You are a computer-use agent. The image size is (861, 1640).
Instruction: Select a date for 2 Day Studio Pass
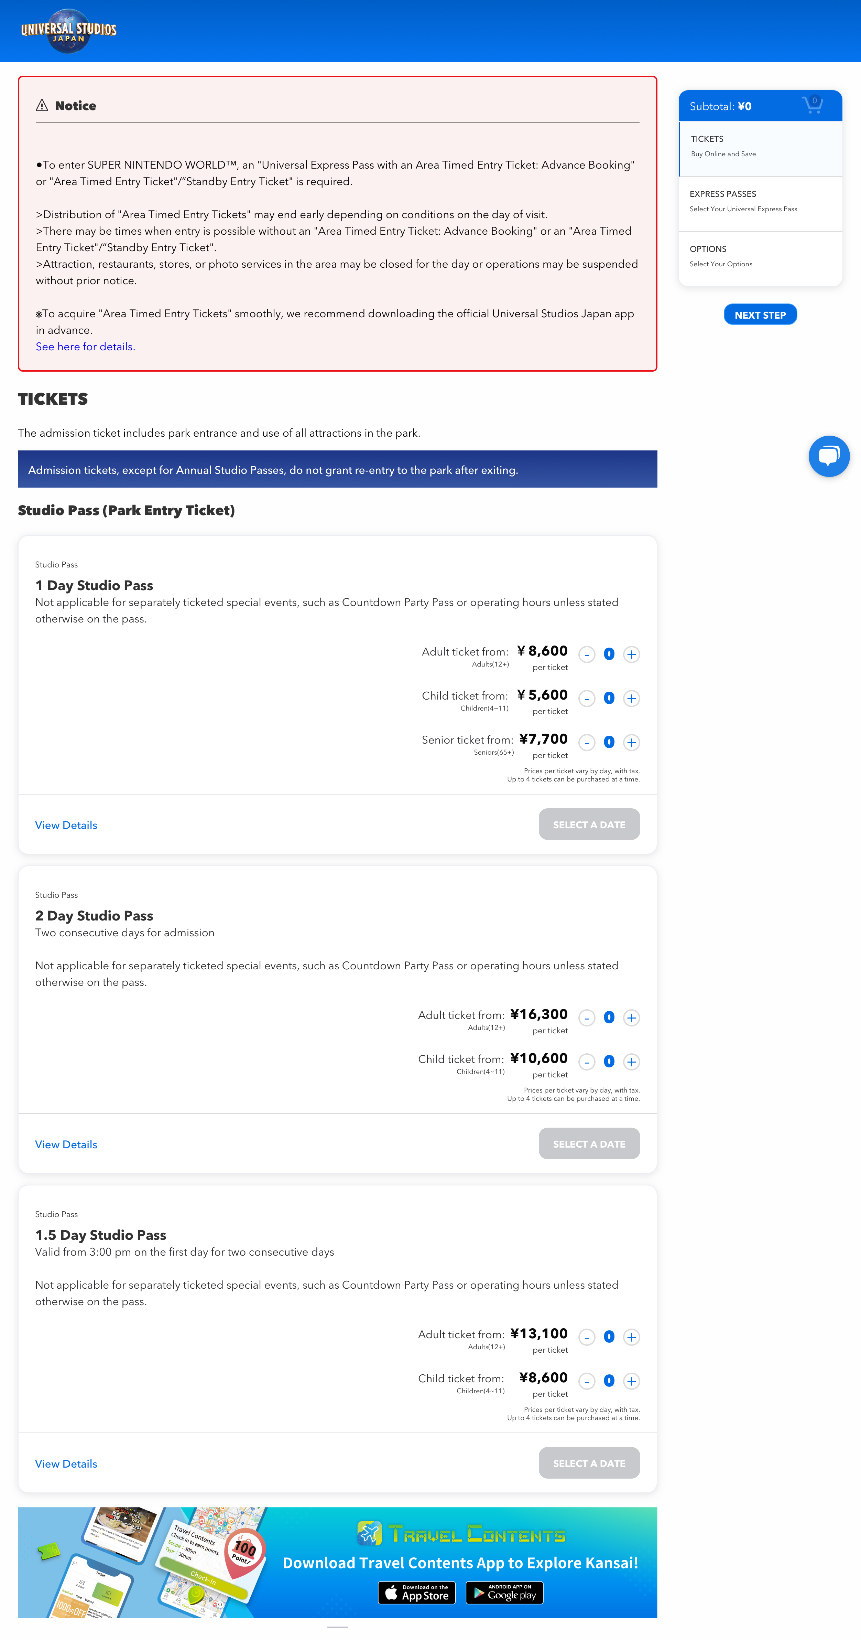[589, 1144]
